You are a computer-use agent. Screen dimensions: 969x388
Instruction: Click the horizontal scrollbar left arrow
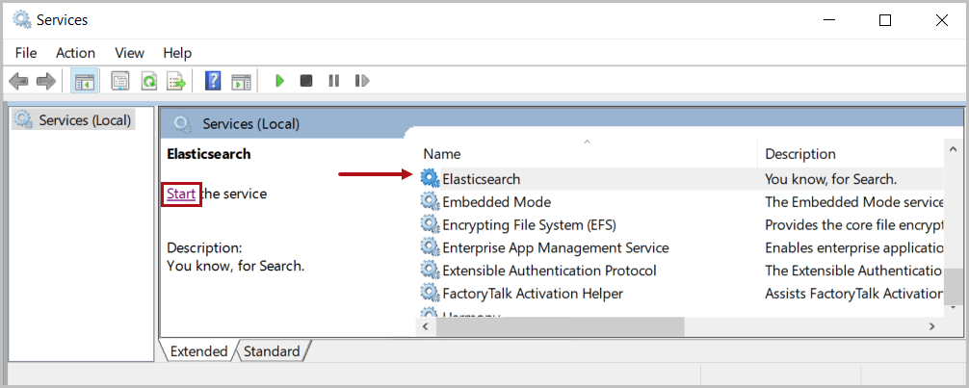click(x=426, y=326)
